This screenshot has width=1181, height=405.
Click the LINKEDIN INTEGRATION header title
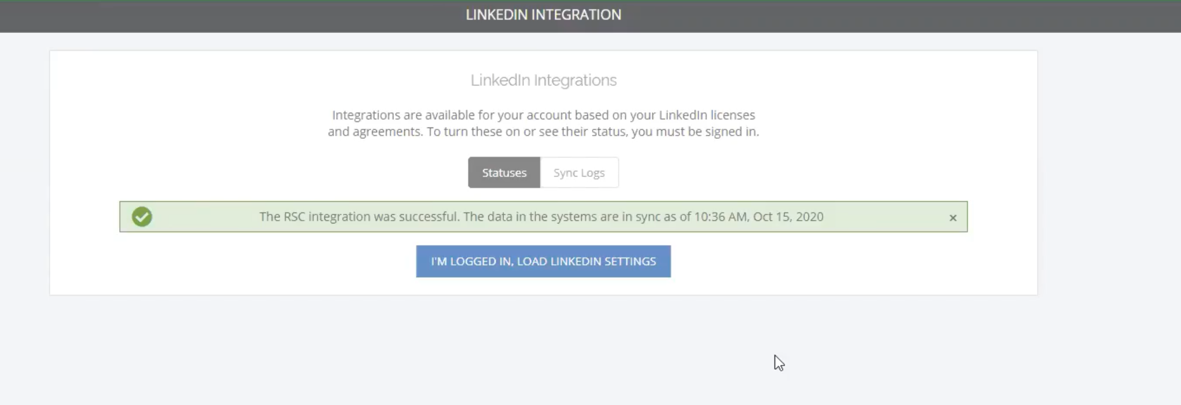point(544,15)
